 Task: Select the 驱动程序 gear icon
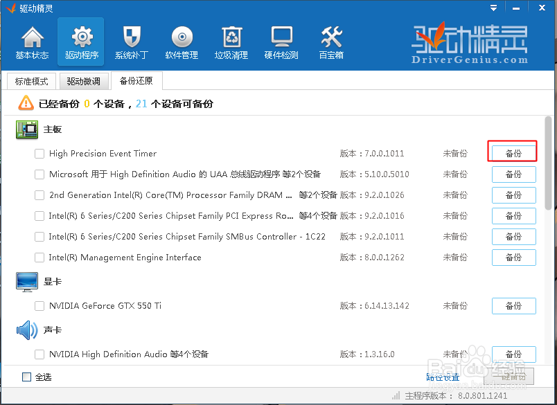(x=81, y=42)
